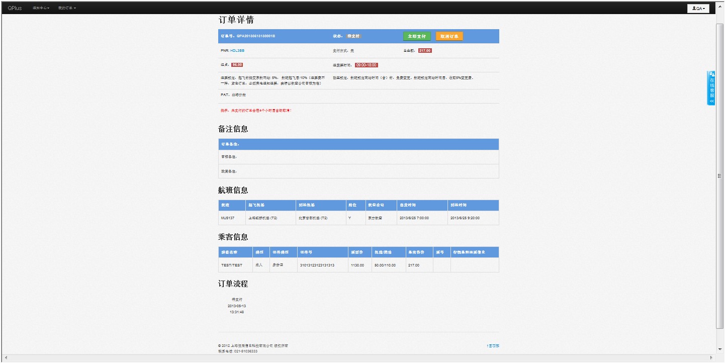Viewport: 726px width, 364px height.
Task: Click the 回顶部 back-to-top link
Action: click(493, 346)
